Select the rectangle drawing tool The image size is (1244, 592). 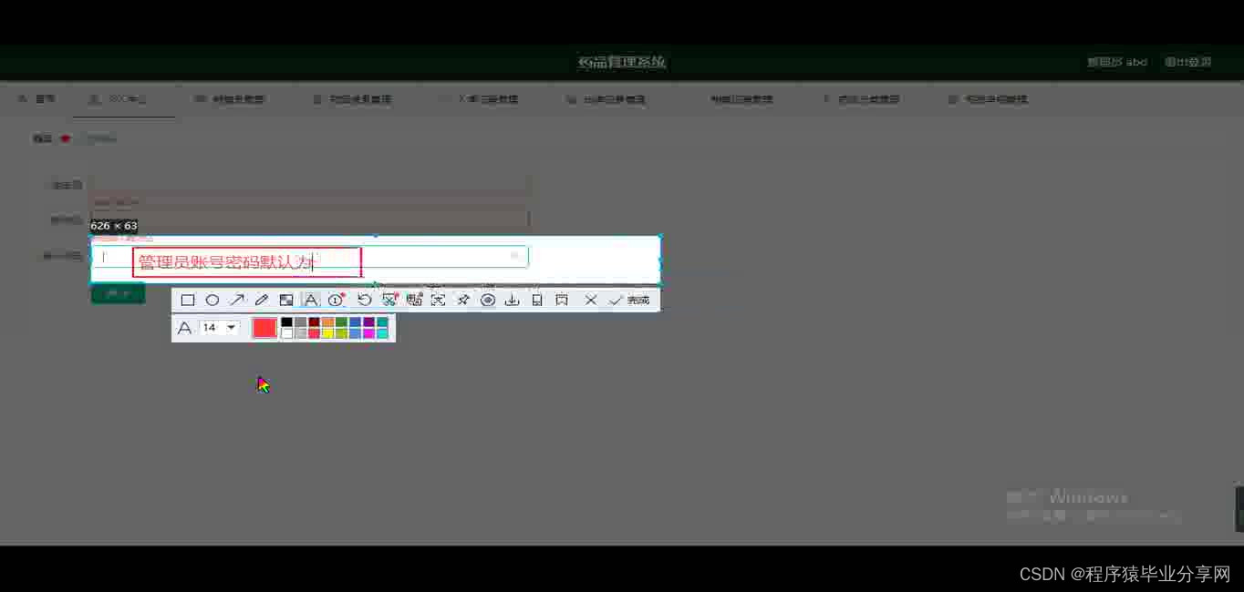click(188, 301)
